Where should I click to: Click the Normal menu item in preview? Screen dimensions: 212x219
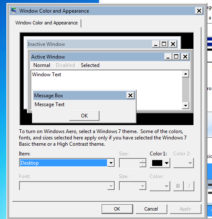[42, 65]
